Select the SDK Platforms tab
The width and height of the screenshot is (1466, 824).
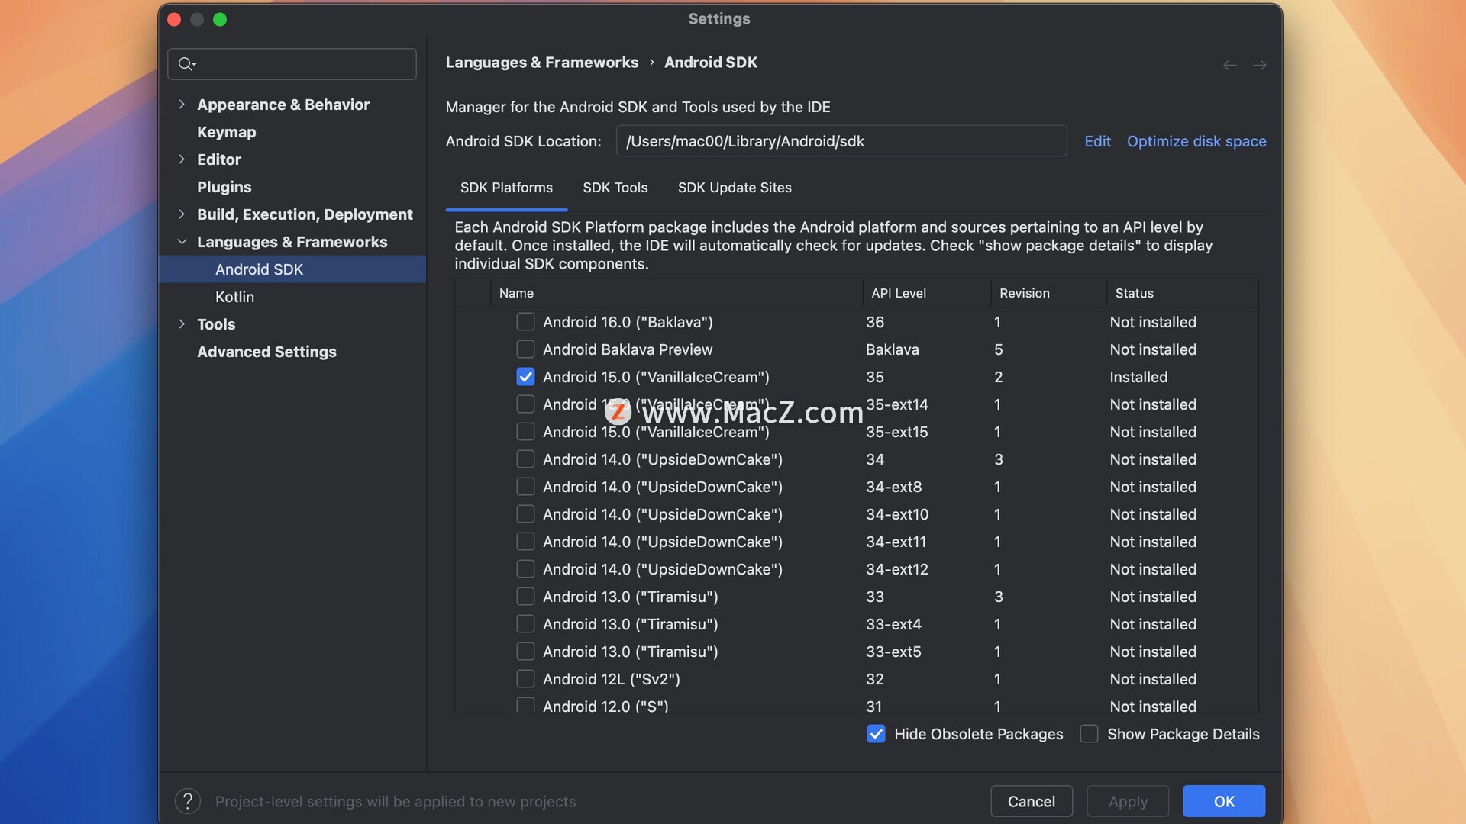[506, 188]
